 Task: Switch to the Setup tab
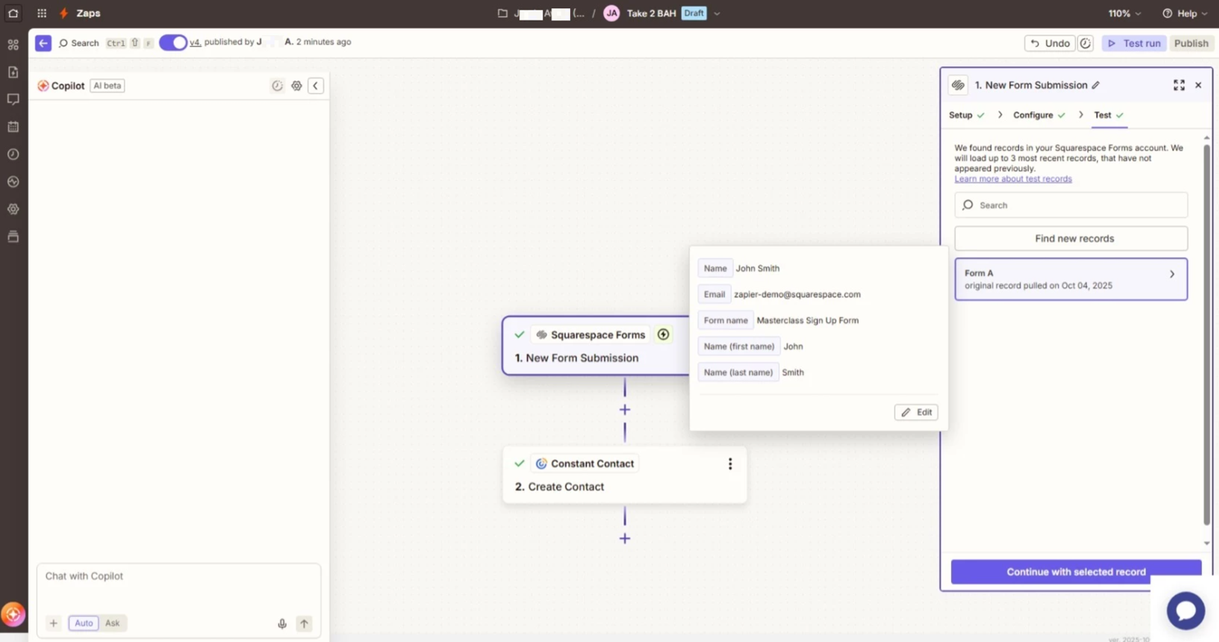960,115
